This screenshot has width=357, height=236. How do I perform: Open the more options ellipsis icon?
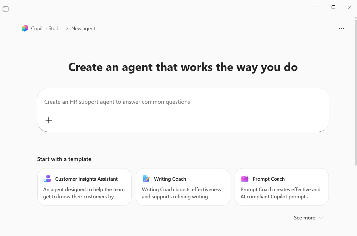pos(341,28)
